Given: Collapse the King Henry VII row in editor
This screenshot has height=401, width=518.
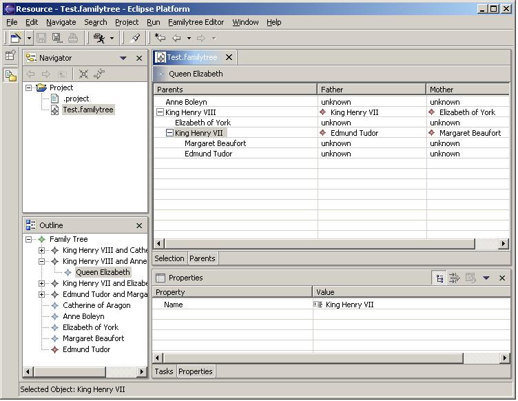Looking at the screenshot, I should click(x=169, y=133).
